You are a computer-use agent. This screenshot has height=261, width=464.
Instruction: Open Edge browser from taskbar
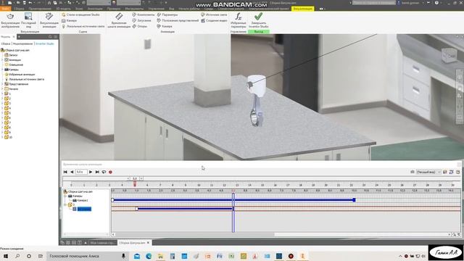coord(149,256)
